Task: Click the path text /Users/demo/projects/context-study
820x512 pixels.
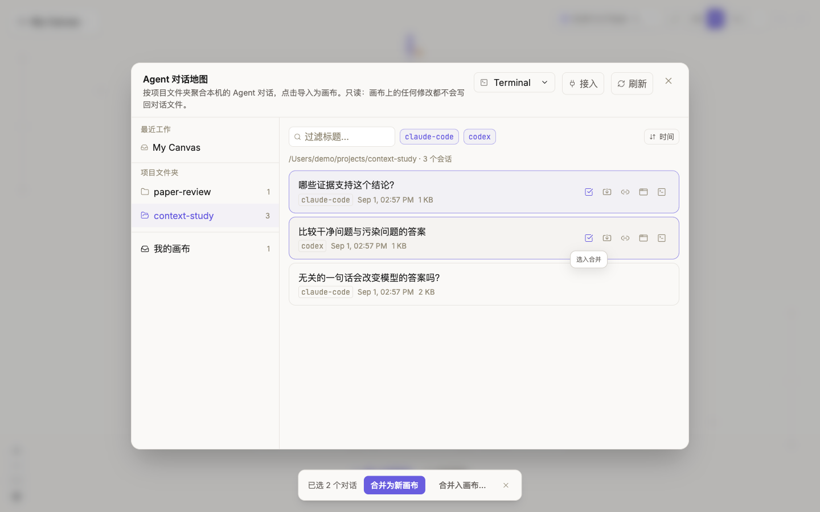Action: [352, 159]
